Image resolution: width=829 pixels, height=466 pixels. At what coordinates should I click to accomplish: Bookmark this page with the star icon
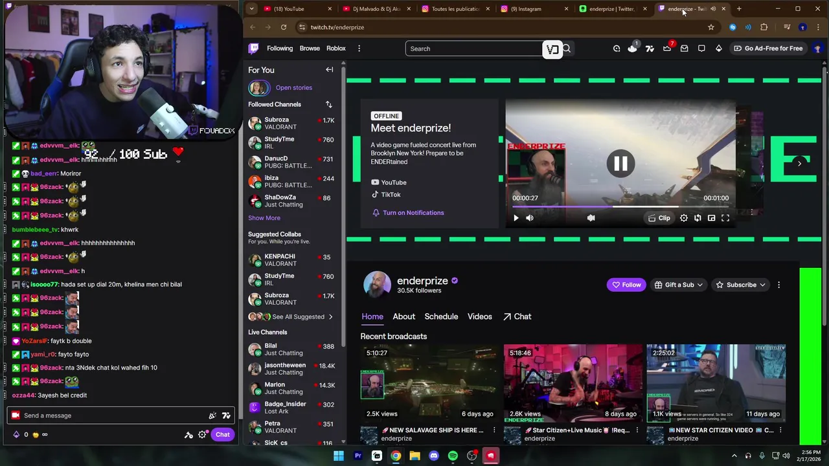click(711, 27)
